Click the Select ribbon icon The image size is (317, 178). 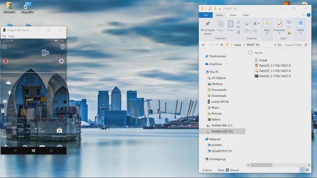[x=301, y=23]
